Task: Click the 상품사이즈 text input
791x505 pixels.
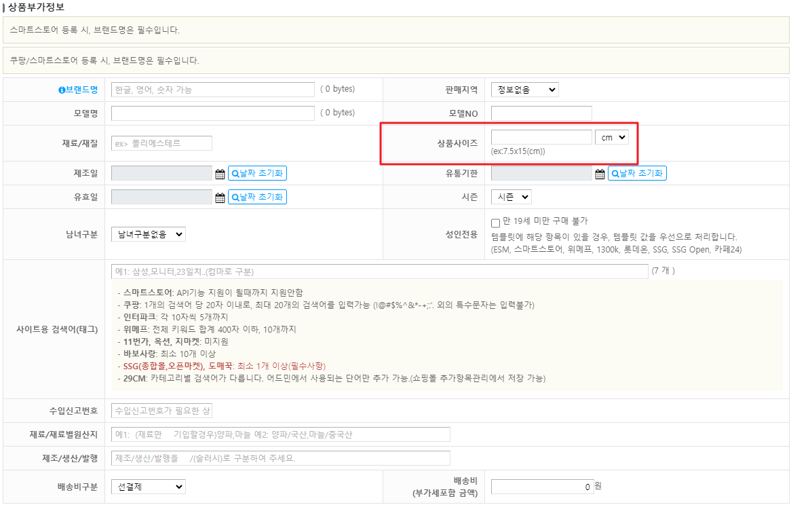Action: click(541, 137)
